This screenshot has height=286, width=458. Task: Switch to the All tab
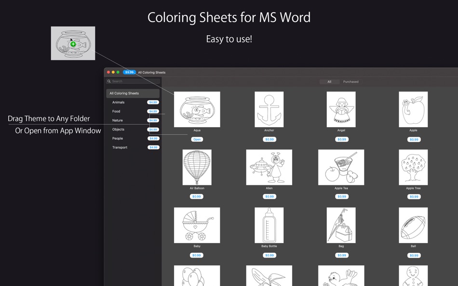329,82
